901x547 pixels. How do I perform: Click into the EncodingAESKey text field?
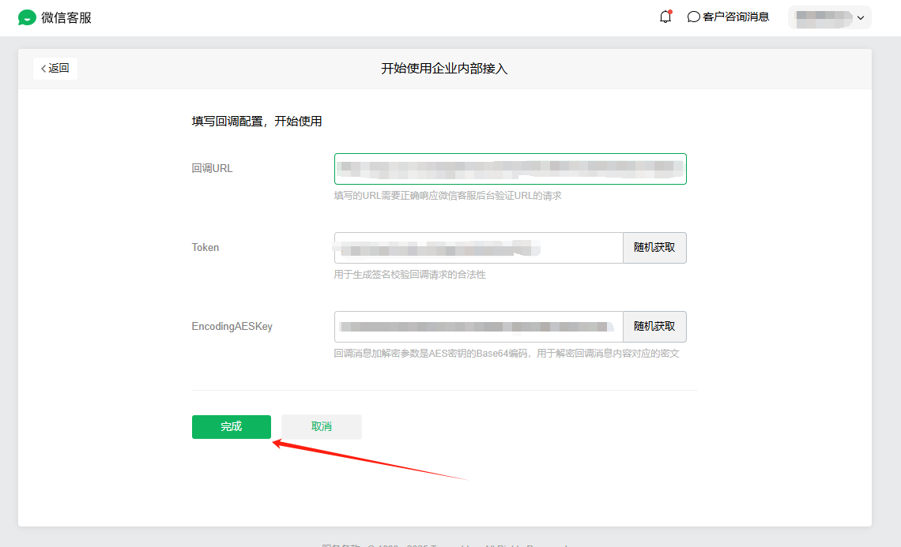(478, 327)
